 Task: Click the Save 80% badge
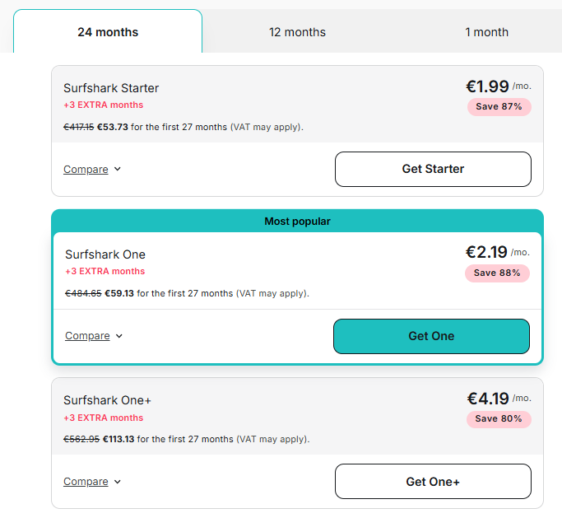(x=499, y=419)
